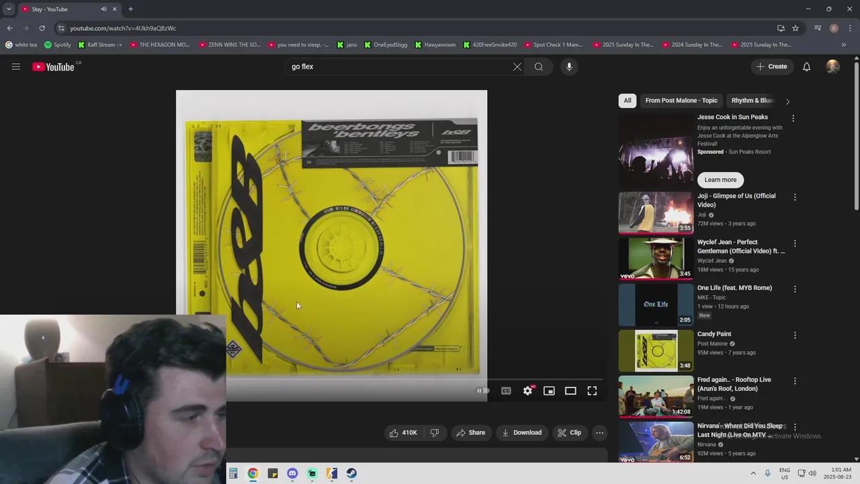
Task: Click Learn more on the ad
Action: pyautogui.click(x=720, y=180)
